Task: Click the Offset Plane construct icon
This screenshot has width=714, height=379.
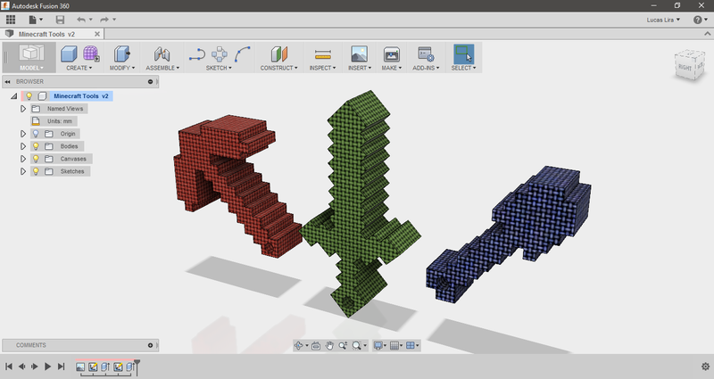Action: click(x=278, y=54)
